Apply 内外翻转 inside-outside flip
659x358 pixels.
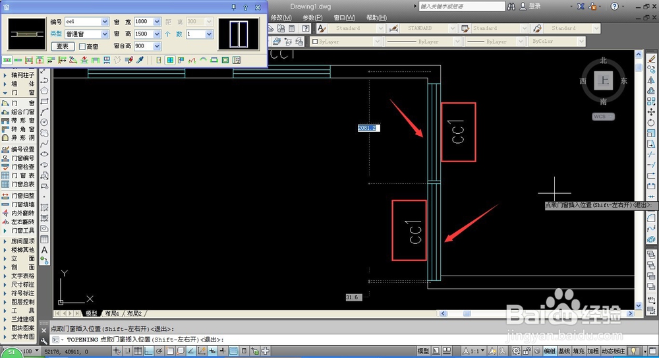pyautogui.click(x=18, y=214)
